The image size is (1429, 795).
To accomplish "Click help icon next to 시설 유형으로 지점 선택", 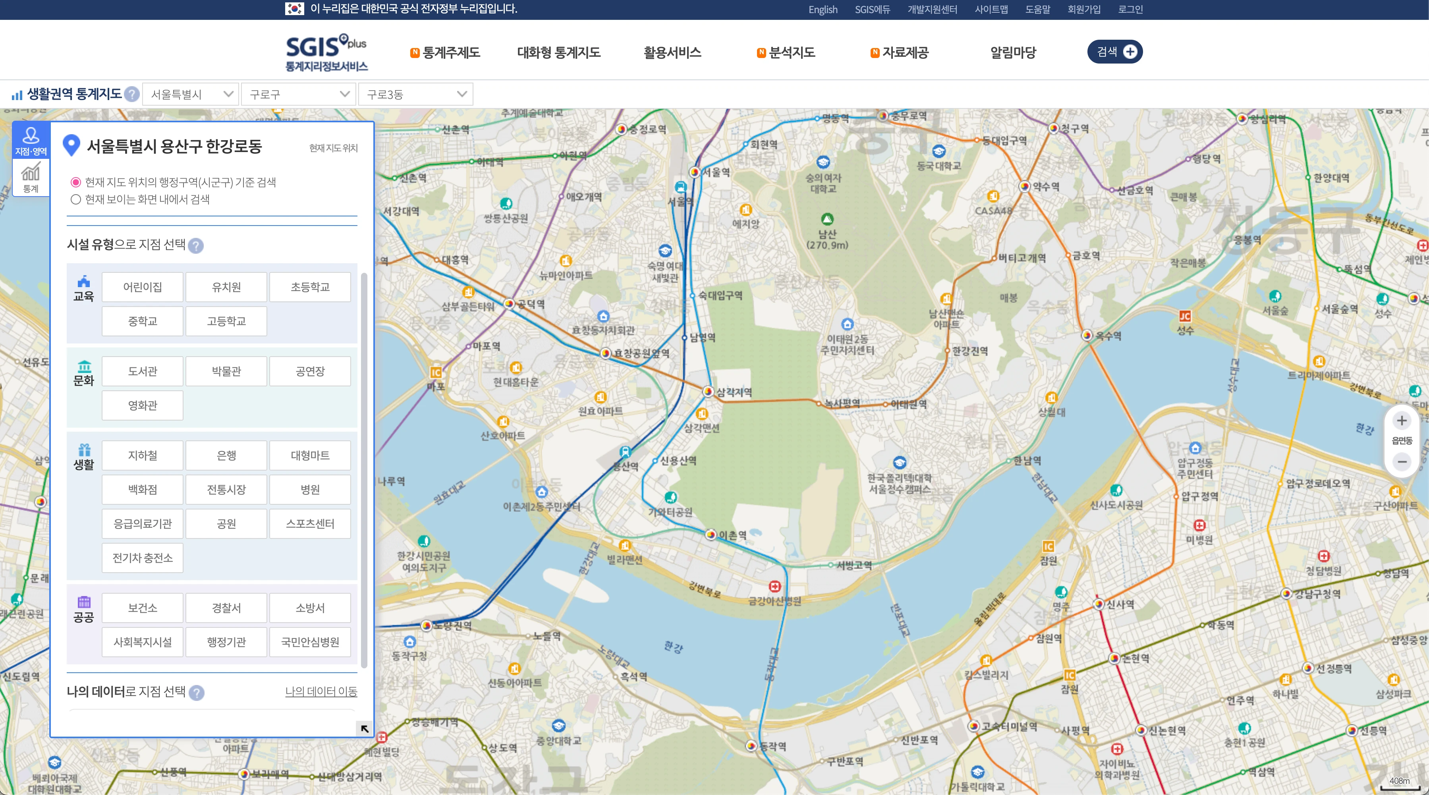I will click(196, 245).
